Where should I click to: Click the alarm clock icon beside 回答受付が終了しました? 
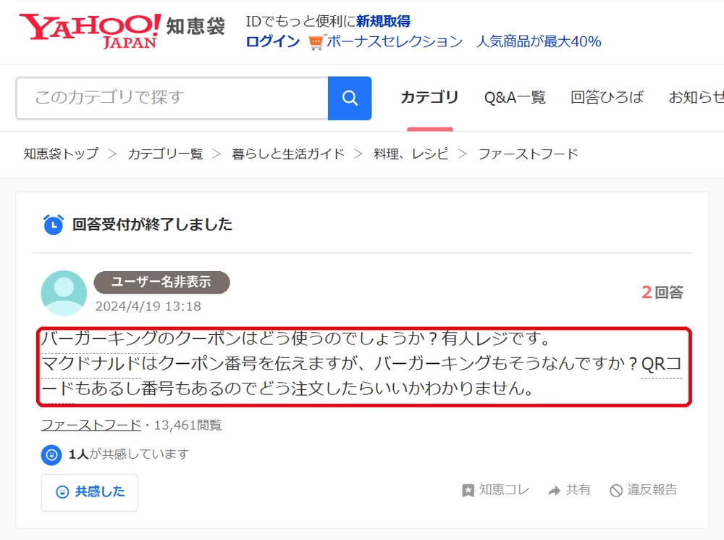coord(54,224)
